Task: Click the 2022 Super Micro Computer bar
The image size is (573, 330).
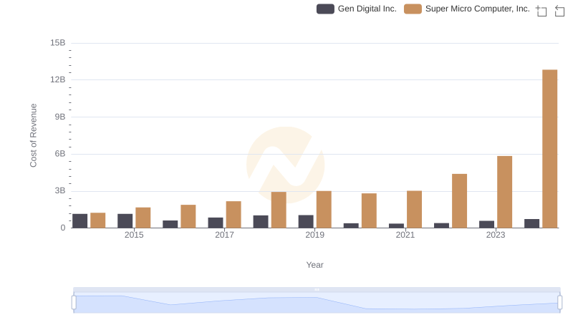Action: pyautogui.click(x=459, y=201)
